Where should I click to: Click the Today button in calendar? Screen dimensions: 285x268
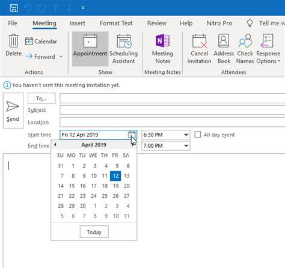click(x=94, y=232)
